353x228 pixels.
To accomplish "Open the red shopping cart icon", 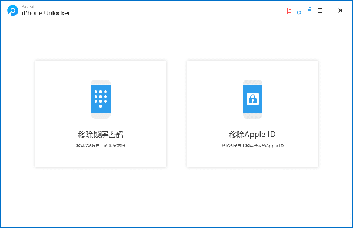I will 289,11.
